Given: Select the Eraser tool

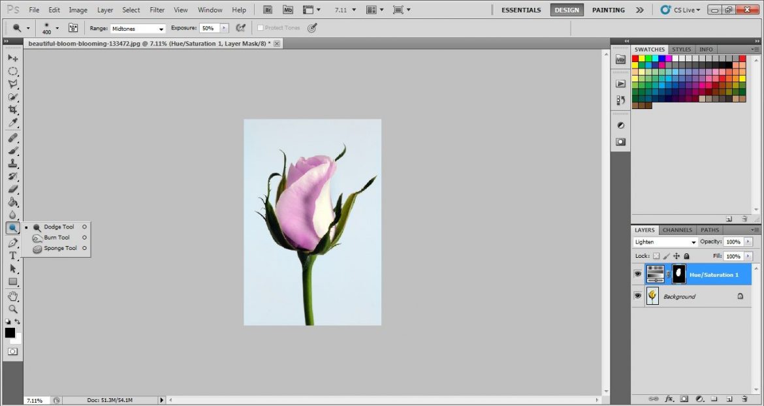Looking at the screenshot, I should coord(12,189).
